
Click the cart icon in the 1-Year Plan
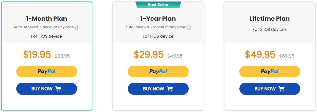pyautogui.click(x=170, y=89)
